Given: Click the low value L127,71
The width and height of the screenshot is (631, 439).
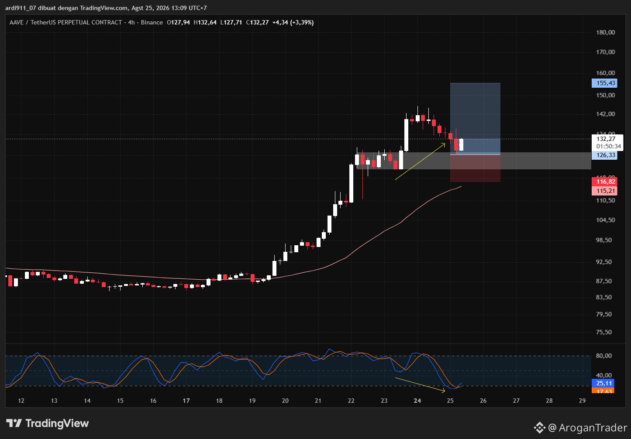Looking at the screenshot, I should click(x=231, y=22).
